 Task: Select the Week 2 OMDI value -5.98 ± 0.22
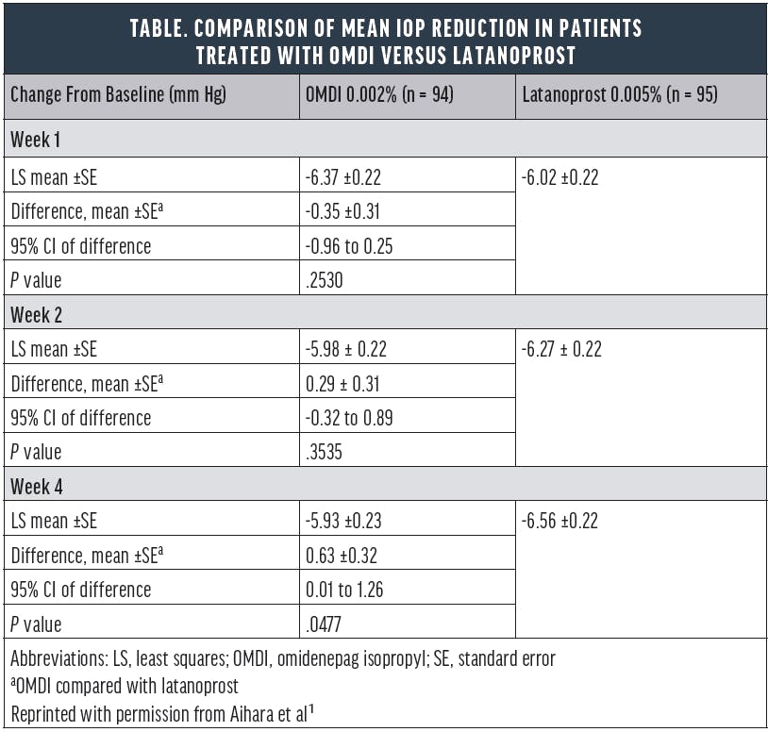click(347, 348)
